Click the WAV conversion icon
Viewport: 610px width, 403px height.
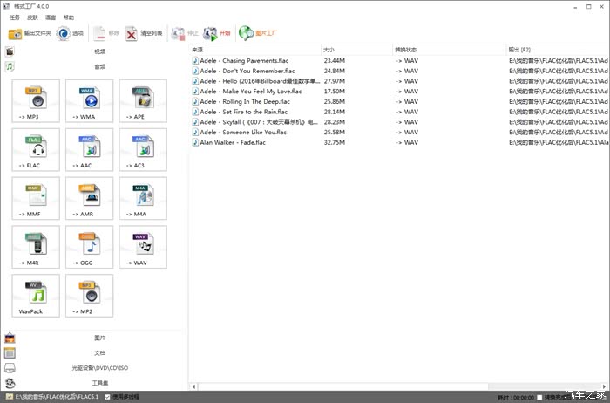tap(143, 248)
